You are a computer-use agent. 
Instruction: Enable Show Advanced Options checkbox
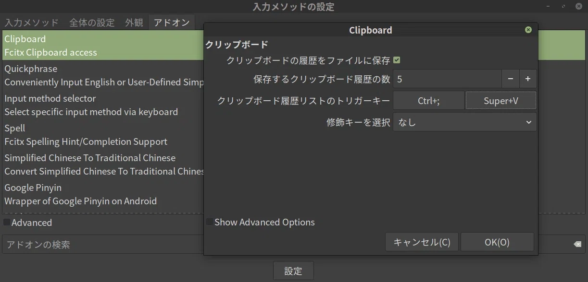(210, 222)
